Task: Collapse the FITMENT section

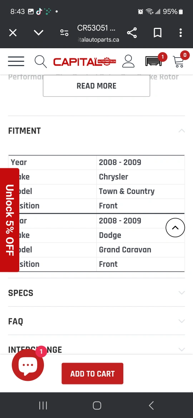Action: pyautogui.click(x=96, y=131)
